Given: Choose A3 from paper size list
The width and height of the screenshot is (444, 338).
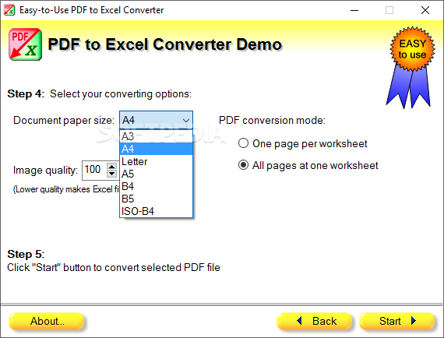Looking at the screenshot, I should (x=156, y=136).
